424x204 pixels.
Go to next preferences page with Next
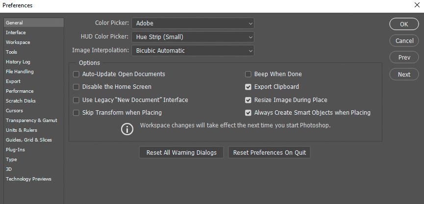404,74
